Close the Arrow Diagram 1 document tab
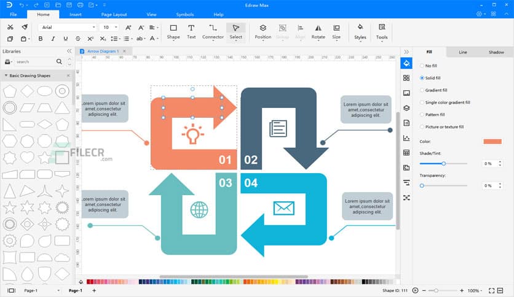The image size is (514, 297). click(x=124, y=51)
